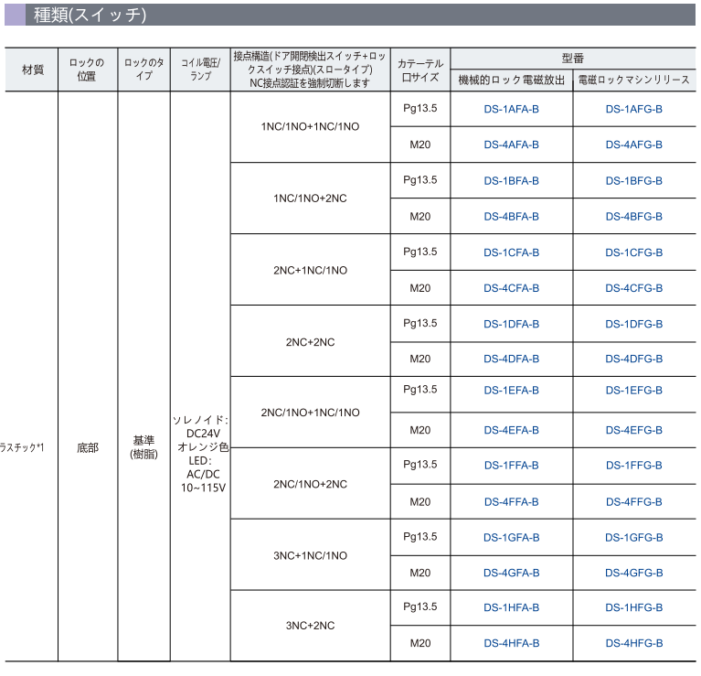Viewport: 701px width, 676px height.
Task: Open the DS-1GFA-B link
Action: [x=511, y=538]
